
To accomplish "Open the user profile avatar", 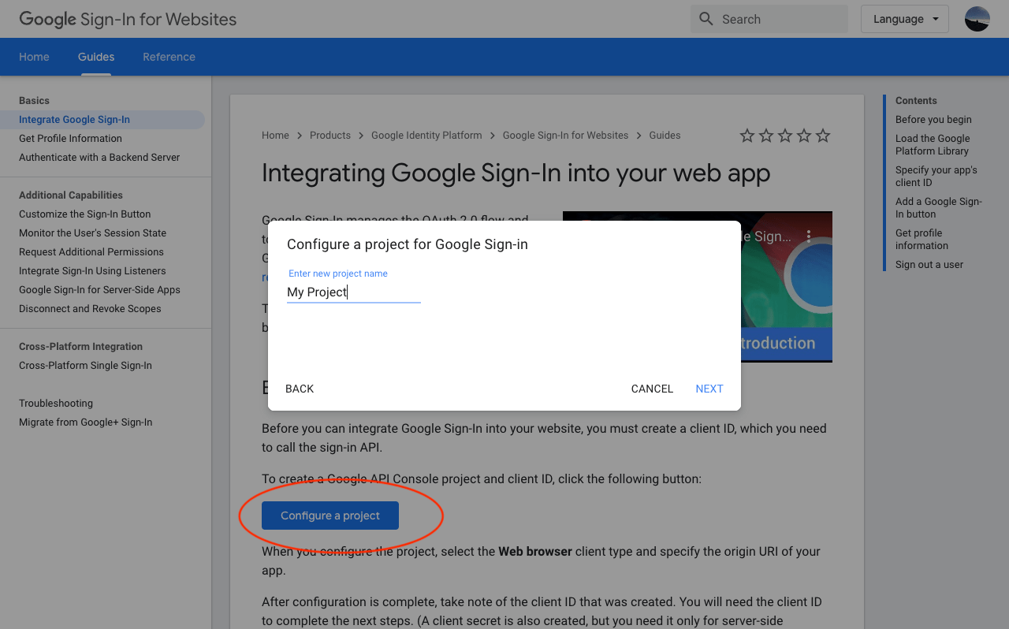I will pyautogui.click(x=977, y=19).
